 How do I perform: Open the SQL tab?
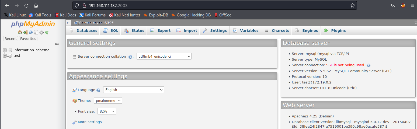(x=110, y=31)
